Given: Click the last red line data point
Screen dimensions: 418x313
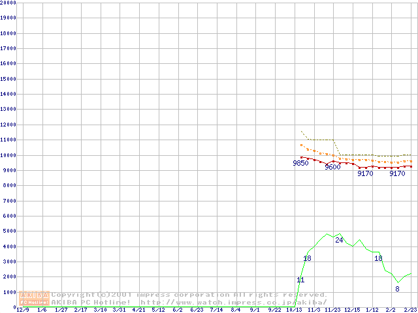Looking at the screenshot, I should (411, 166).
